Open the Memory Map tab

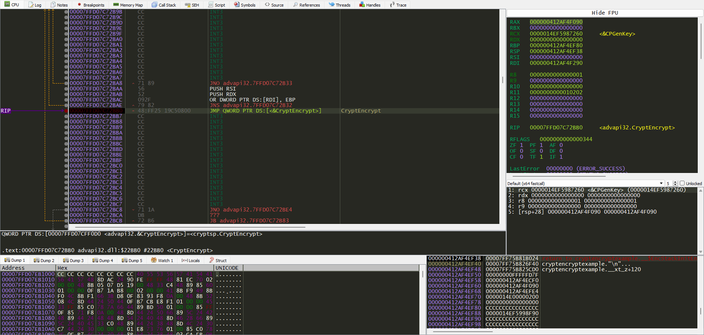tap(128, 5)
